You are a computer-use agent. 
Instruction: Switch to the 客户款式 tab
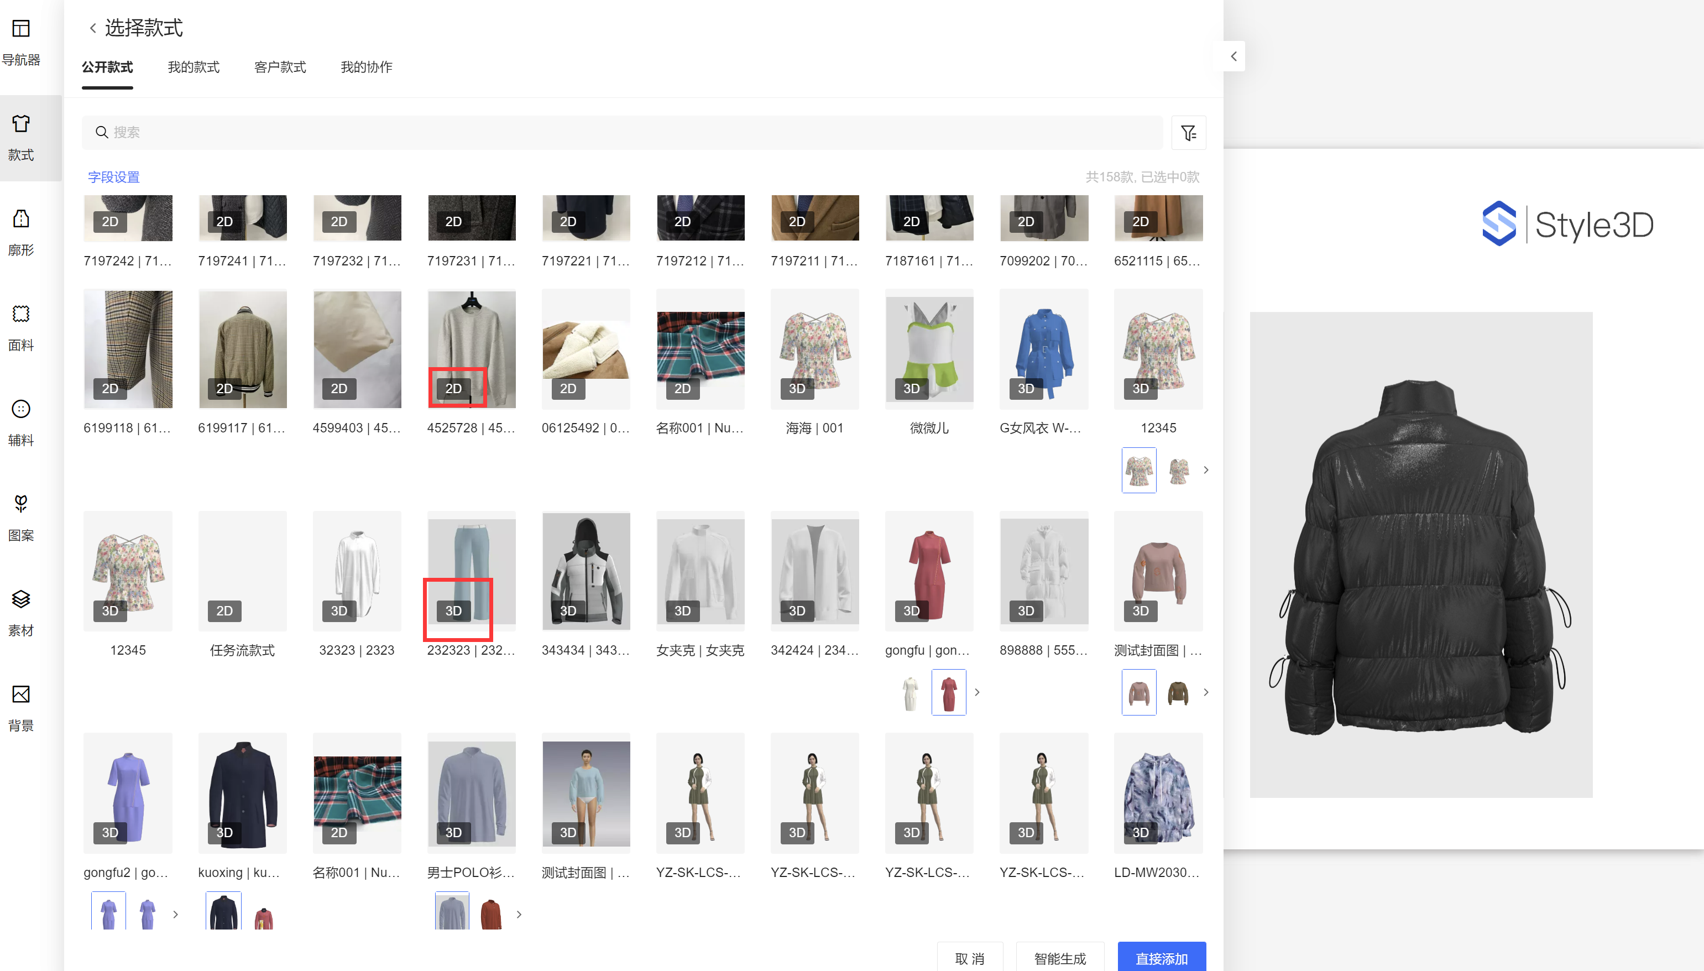click(x=280, y=67)
